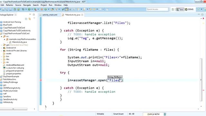Image resolution: width=206 pixels, height=116 pixels.
Task: Click the error marker beside assetManager.open line
Action: tap(41, 80)
